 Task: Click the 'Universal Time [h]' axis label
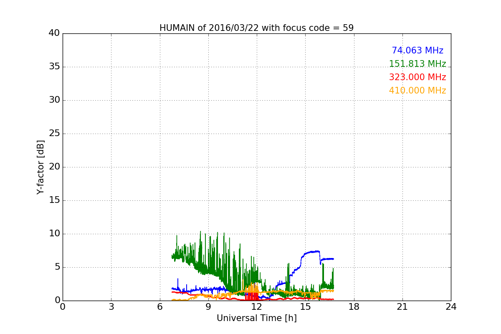(x=257, y=318)
